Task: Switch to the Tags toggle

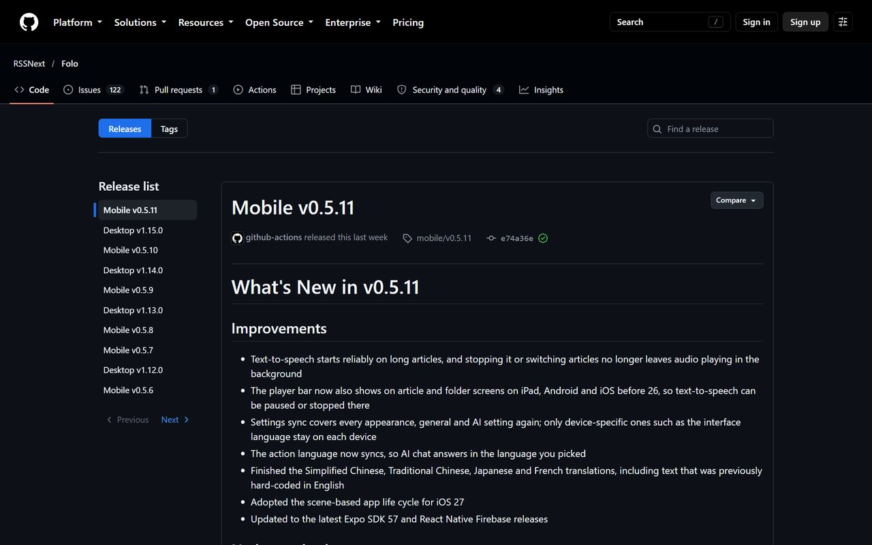Action: click(169, 129)
